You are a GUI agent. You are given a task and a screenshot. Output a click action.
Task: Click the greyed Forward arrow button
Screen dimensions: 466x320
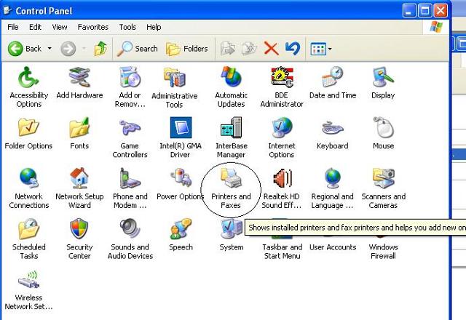pos(68,49)
